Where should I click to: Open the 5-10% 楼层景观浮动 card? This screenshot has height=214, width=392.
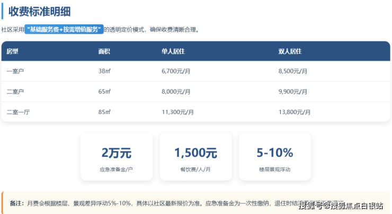(274, 156)
